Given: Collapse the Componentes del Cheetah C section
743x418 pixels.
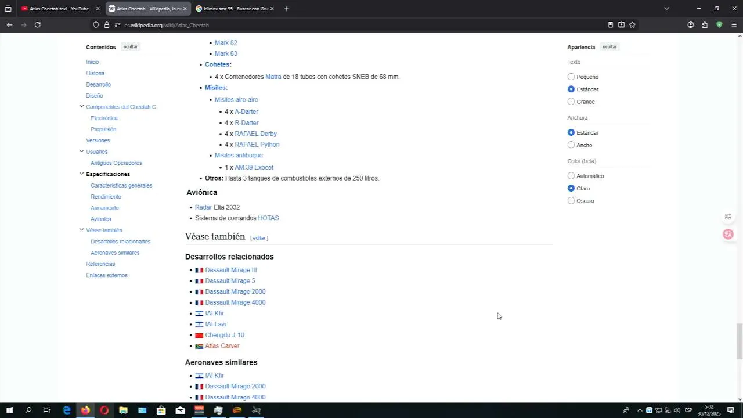Looking at the screenshot, I should 81,106.
